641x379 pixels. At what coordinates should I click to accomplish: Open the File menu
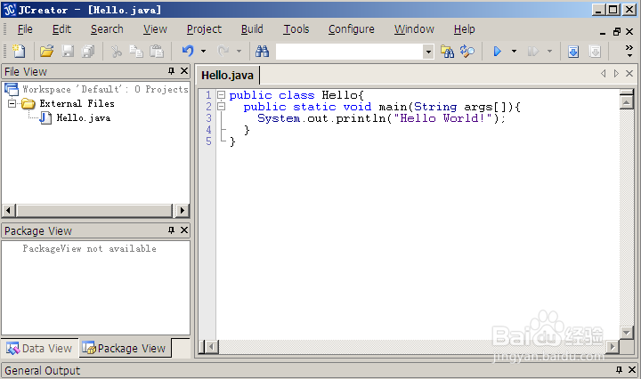point(25,29)
